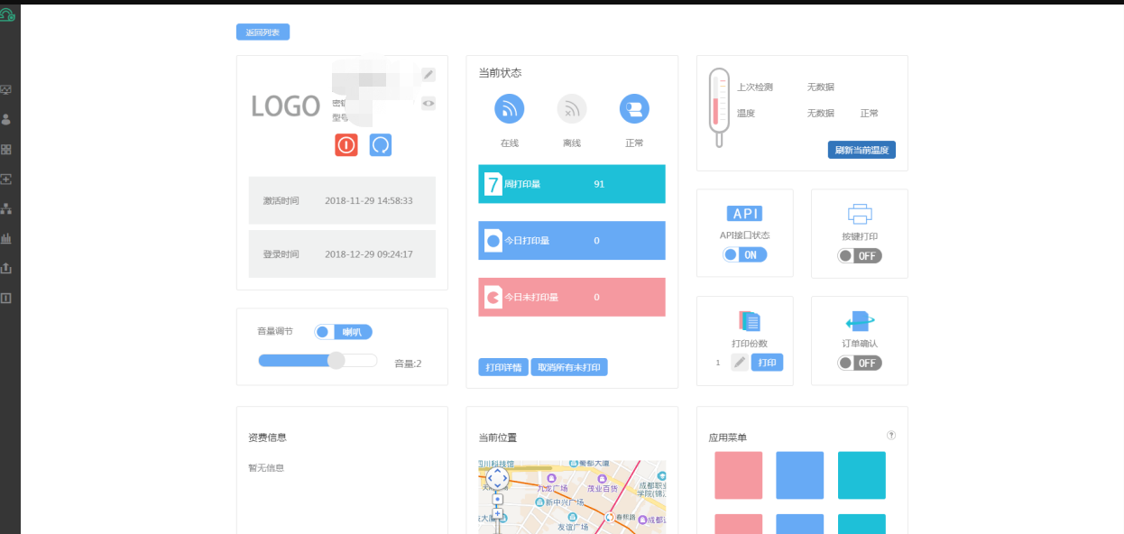Click activation time 2018-11-29 14:58:33
Image resolution: width=1124 pixels, height=534 pixels.
[x=369, y=200]
